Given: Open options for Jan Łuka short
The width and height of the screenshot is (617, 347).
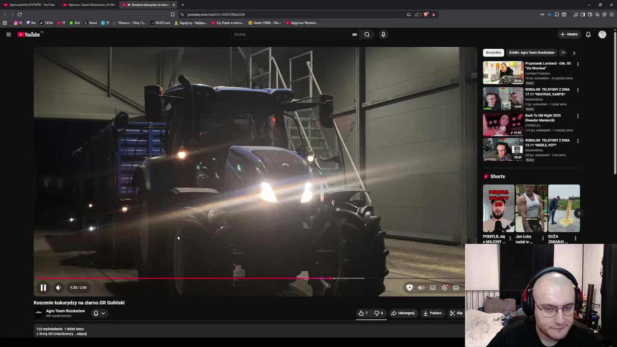Looking at the screenshot, I should point(543,238).
